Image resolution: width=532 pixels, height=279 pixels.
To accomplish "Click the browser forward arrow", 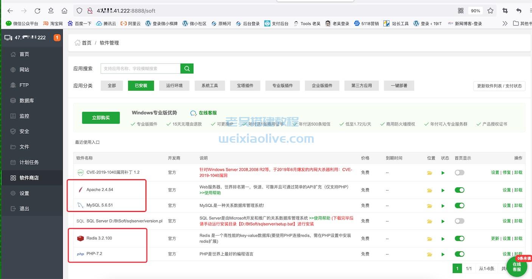I will (x=24, y=11).
